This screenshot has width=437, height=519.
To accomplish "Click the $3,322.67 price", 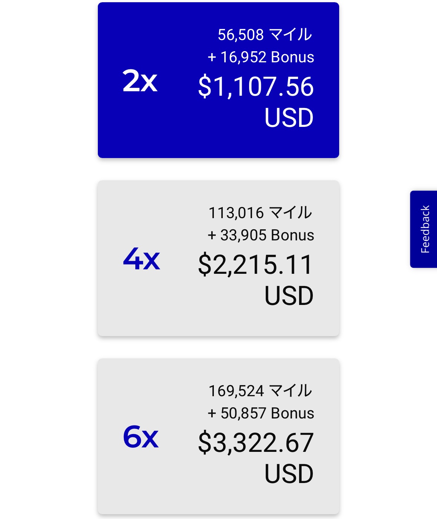I will click(256, 443).
